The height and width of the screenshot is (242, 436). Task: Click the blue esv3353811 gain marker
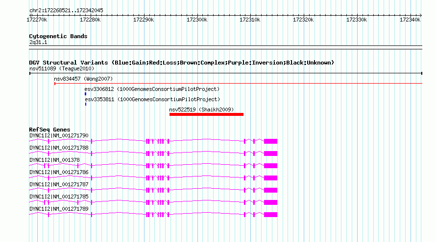[x=86, y=104]
